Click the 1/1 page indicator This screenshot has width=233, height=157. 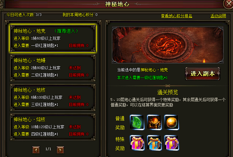coord(48,149)
